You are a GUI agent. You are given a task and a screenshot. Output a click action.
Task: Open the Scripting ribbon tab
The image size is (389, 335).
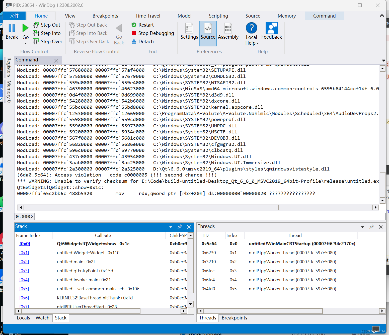(218, 16)
